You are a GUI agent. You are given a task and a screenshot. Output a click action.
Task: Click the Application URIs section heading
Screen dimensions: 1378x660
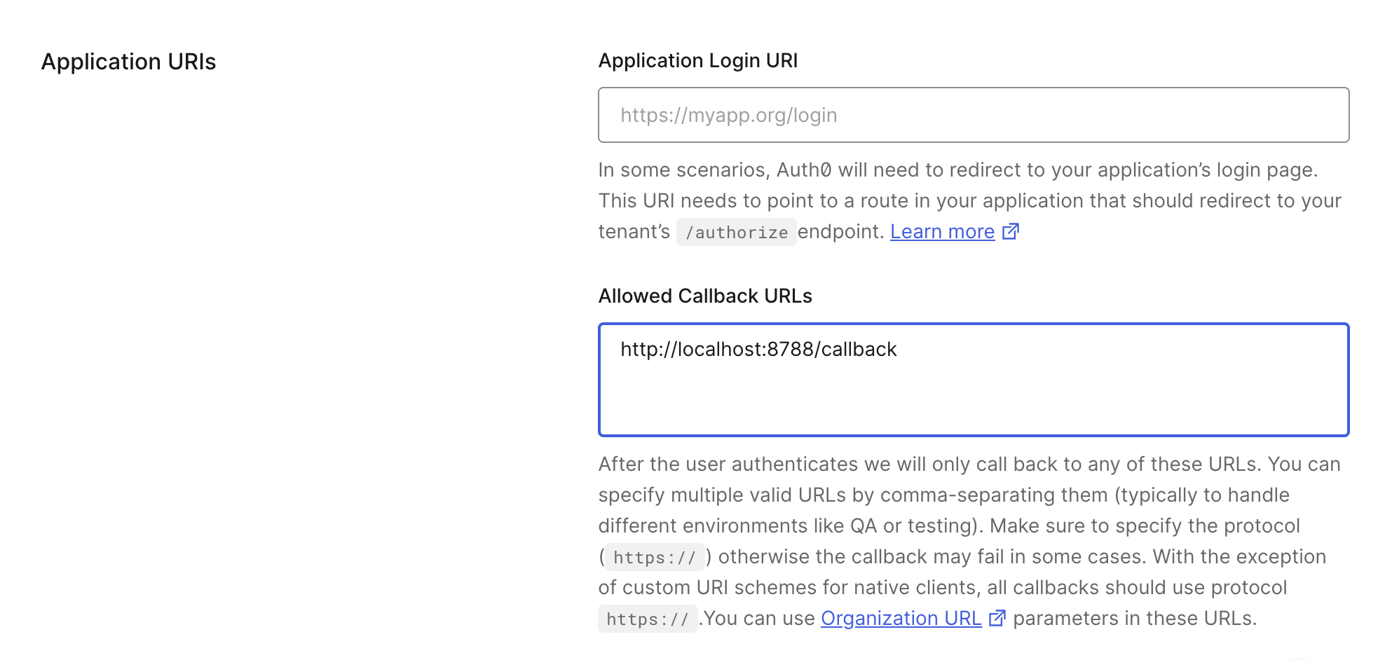[x=128, y=62]
